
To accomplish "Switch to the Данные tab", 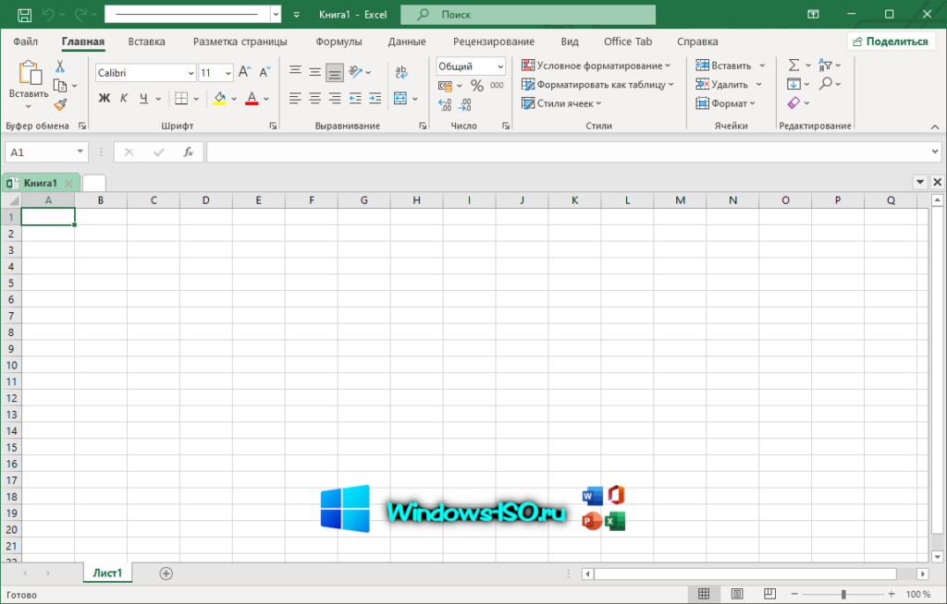I will click(407, 42).
